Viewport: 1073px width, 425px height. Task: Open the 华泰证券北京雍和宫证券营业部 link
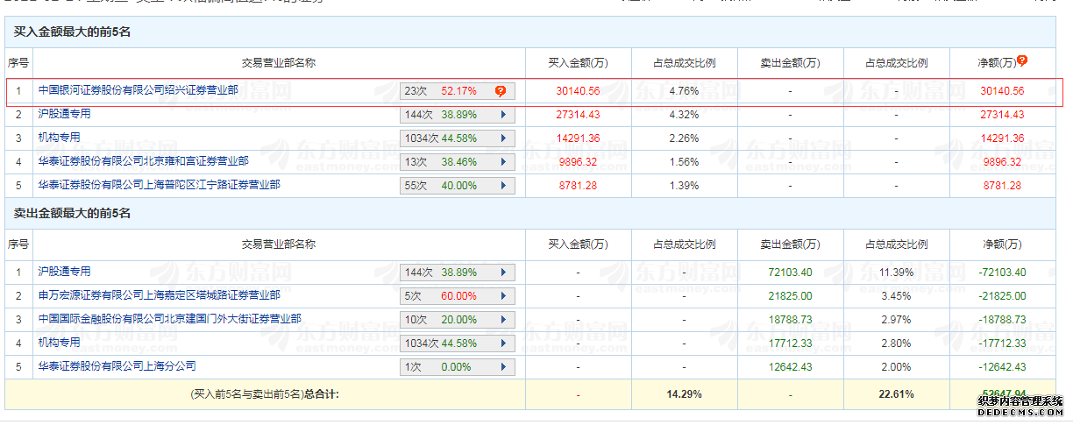coord(143,161)
